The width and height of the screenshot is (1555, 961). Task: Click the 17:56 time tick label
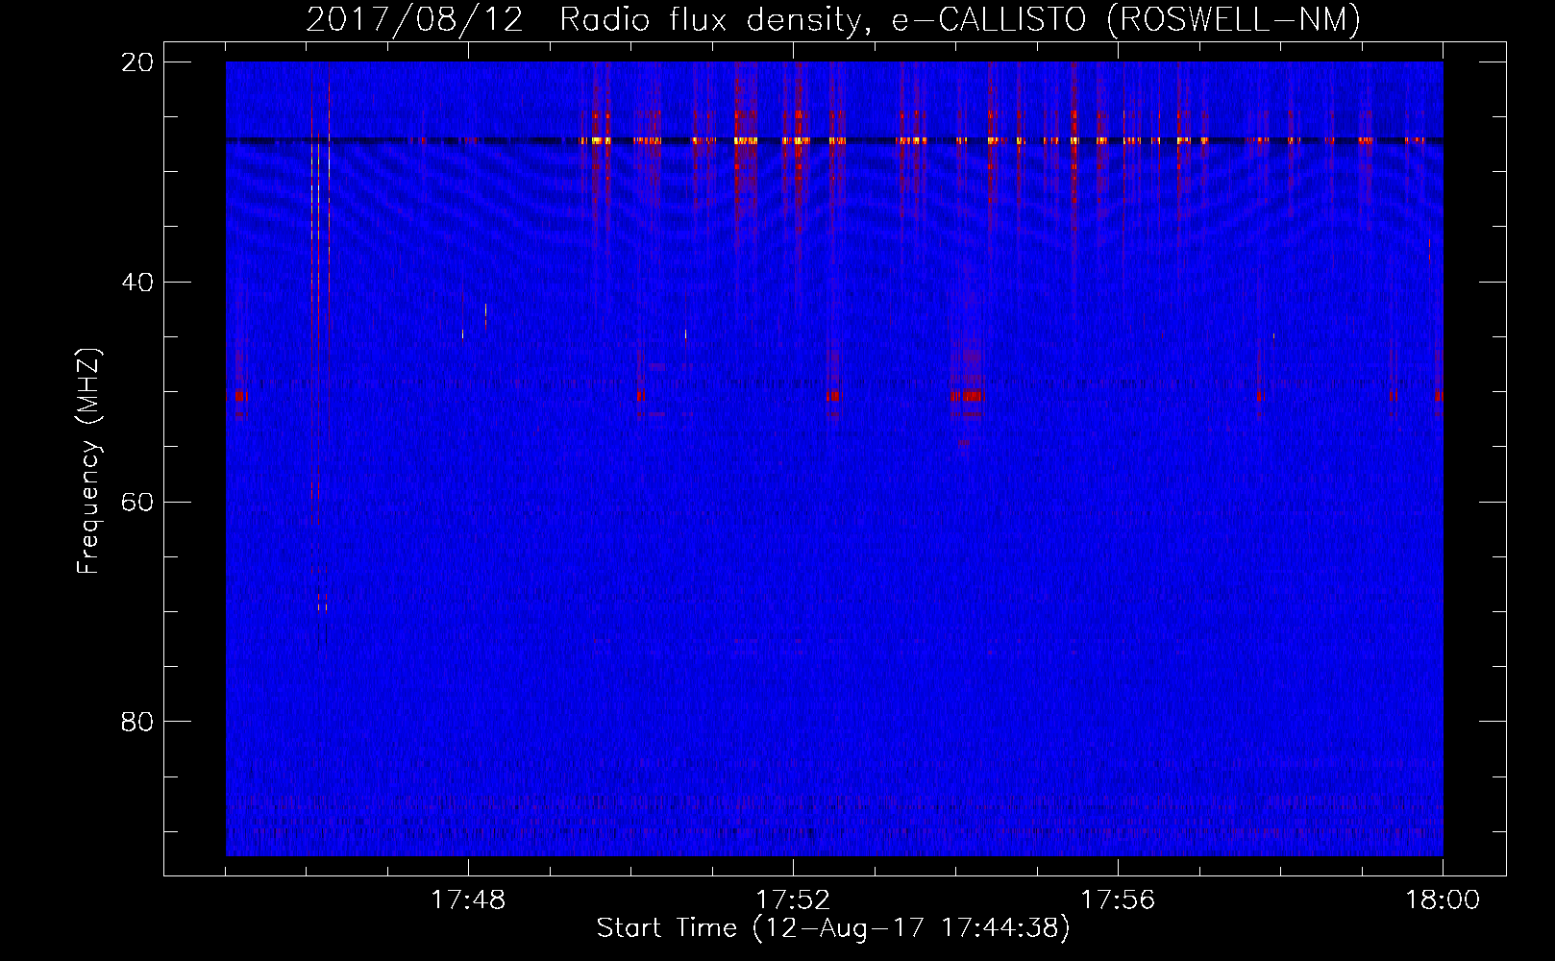1118,900
